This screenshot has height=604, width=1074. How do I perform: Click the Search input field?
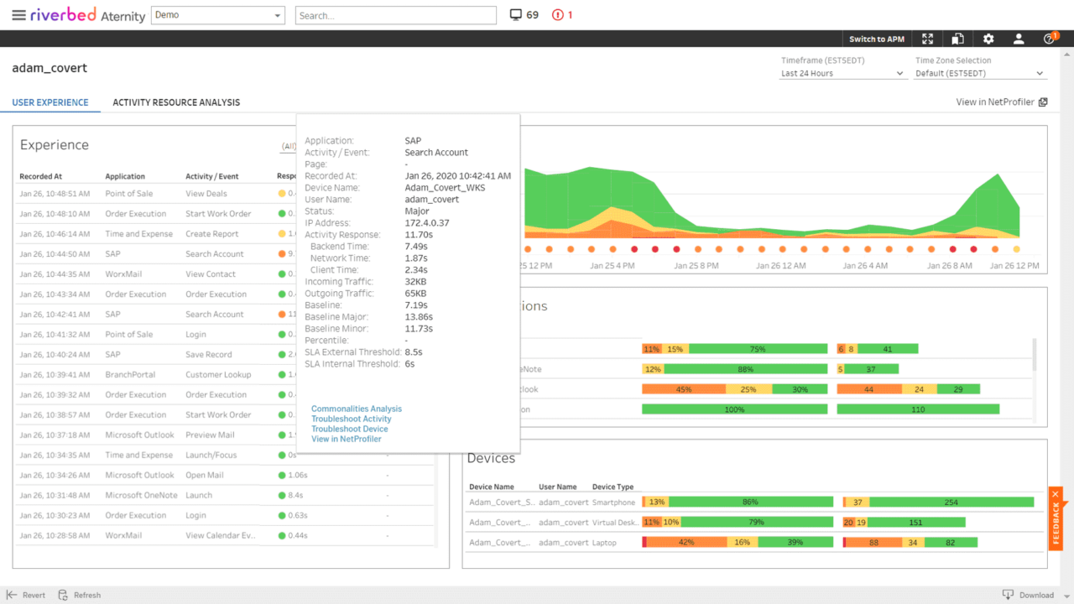pos(395,15)
